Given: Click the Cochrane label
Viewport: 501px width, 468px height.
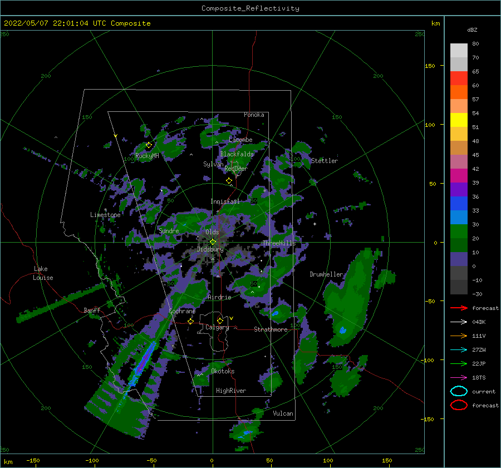Looking at the screenshot, I should 182,311.
